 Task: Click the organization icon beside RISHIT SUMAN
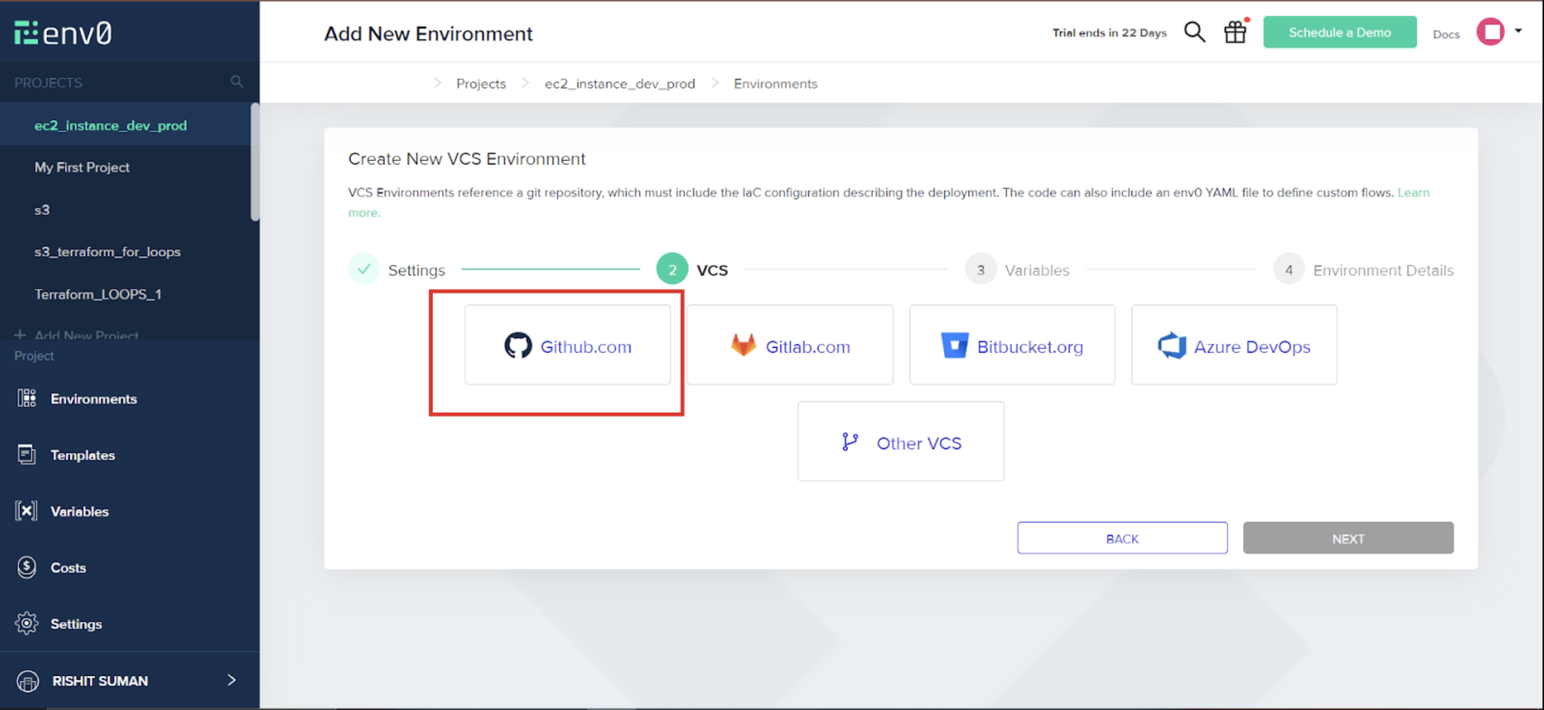pos(28,681)
